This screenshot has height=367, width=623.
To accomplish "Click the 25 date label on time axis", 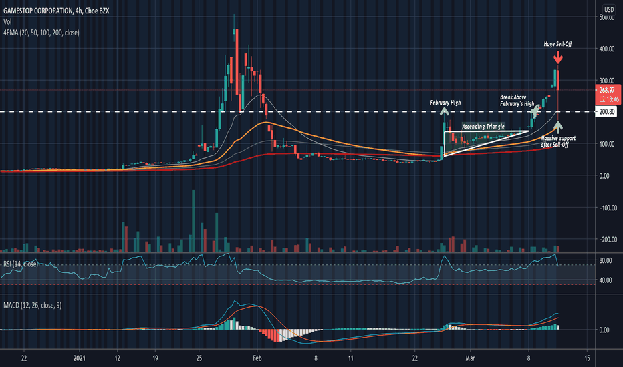I will pos(199,358).
